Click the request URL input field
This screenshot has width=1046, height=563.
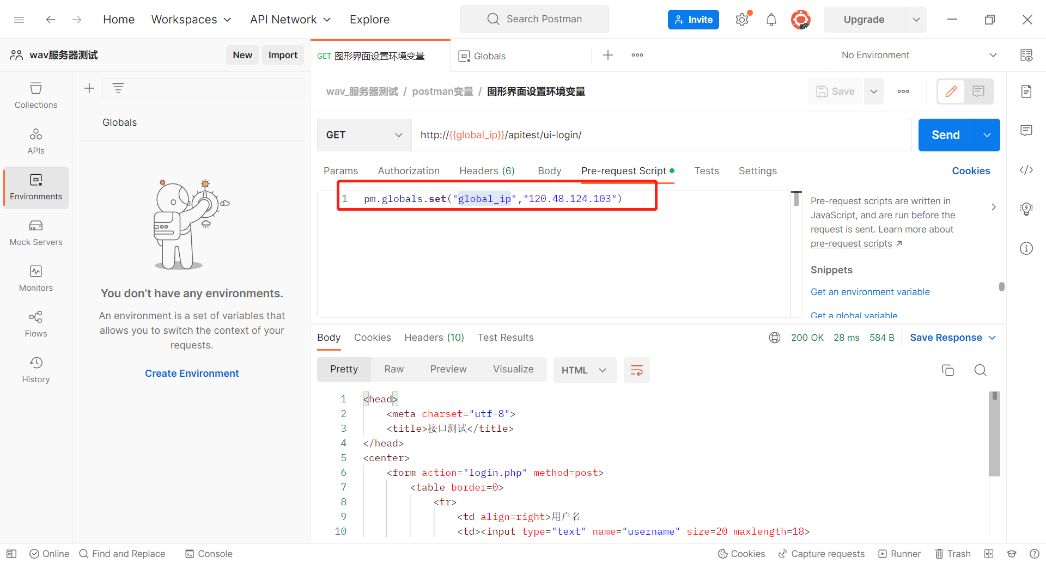pyautogui.click(x=661, y=135)
